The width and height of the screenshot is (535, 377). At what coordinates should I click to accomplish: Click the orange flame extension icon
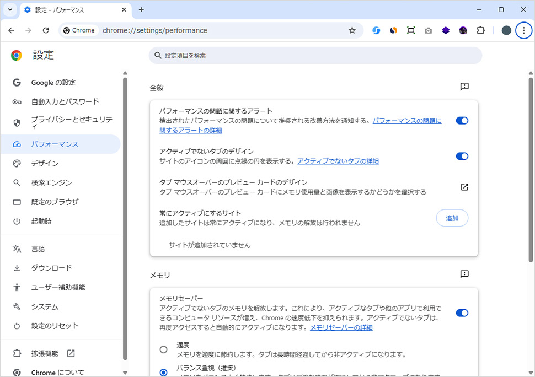pos(393,30)
